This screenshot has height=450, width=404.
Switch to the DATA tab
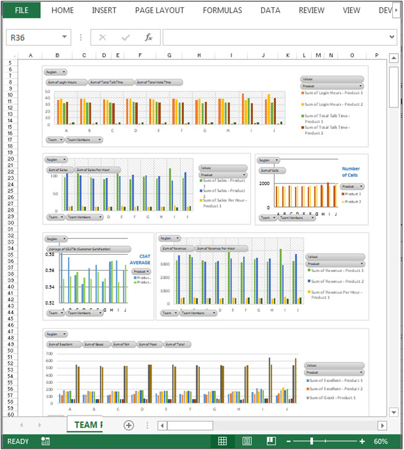click(x=270, y=11)
